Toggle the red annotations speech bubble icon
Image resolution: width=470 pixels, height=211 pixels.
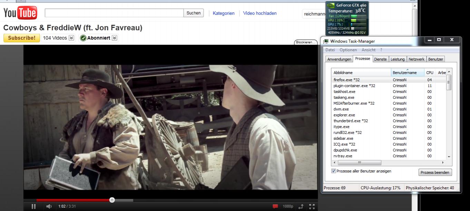[x=275, y=207]
